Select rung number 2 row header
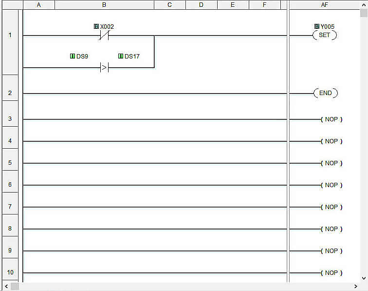 10,88
